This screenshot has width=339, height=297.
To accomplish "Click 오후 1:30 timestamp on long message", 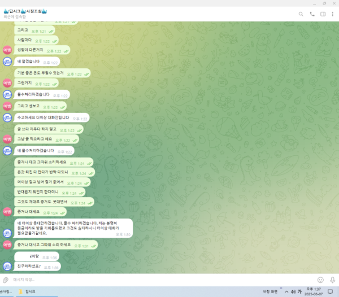I will pyautogui.click(x=123, y=234).
